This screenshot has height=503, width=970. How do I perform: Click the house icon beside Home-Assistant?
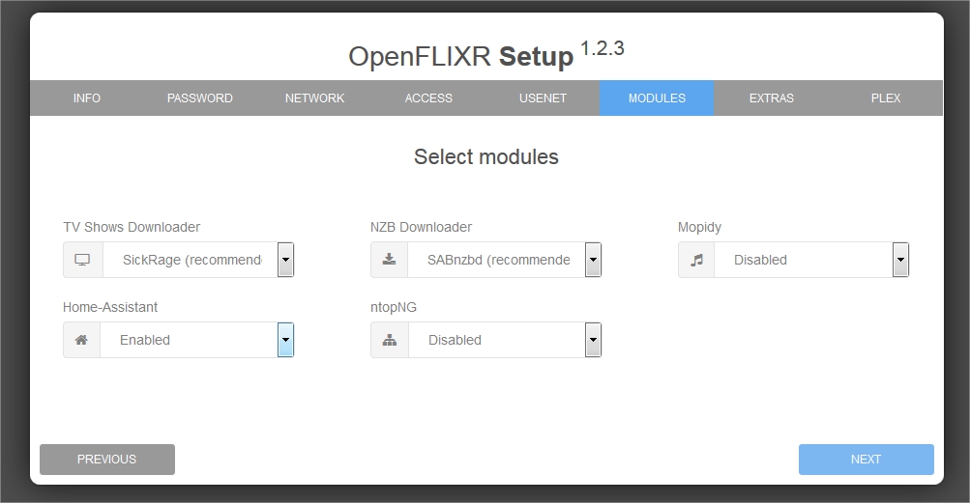click(81, 340)
